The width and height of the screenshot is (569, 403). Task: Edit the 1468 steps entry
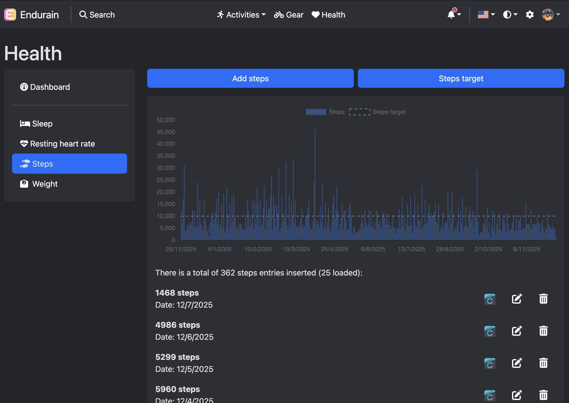coord(517,299)
